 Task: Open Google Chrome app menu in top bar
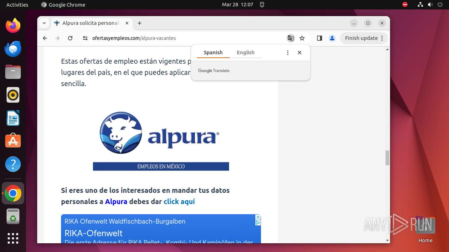click(x=63, y=5)
